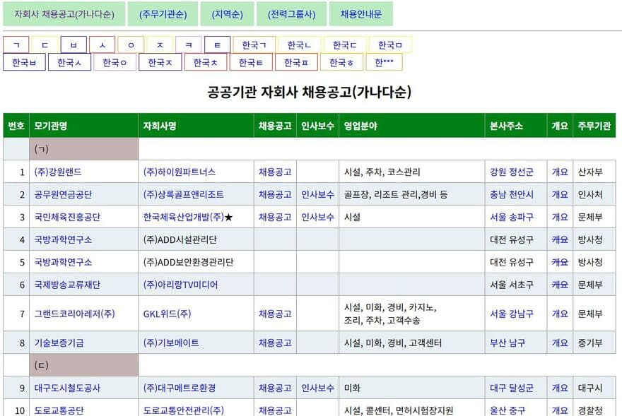Click 주무기관 column header

(x=594, y=126)
